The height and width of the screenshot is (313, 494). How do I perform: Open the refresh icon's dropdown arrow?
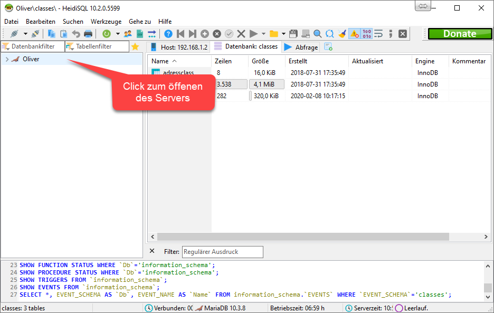coord(118,34)
